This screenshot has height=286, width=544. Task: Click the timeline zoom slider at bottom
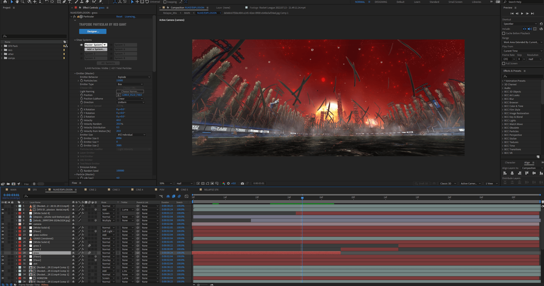pos(198,285)
